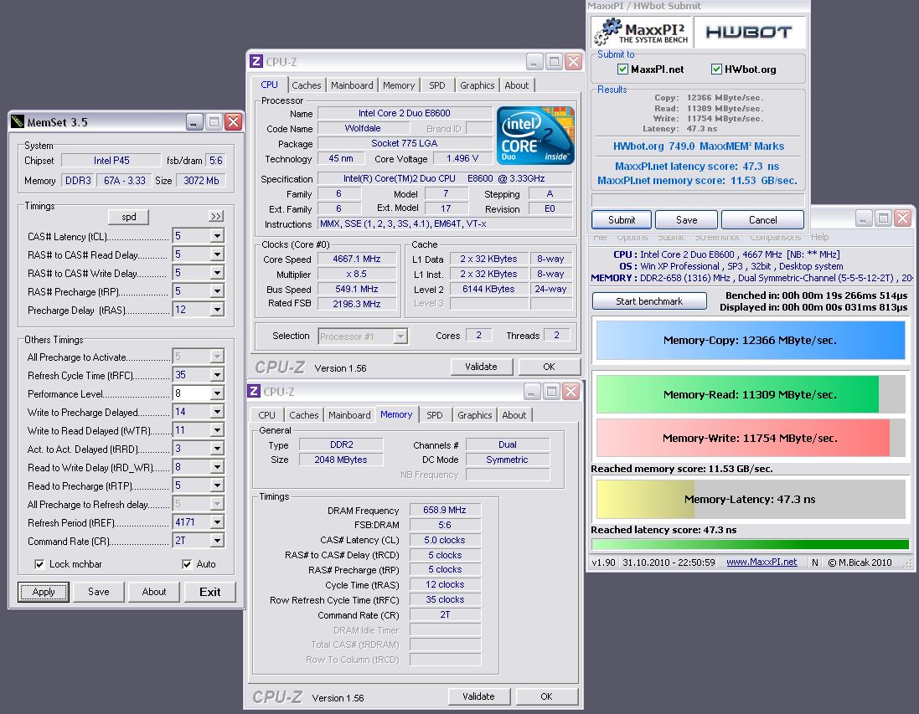Click the Refresh Period value 4171 field
This screenshot has height=714, width=919.
[x=192, y=521]
